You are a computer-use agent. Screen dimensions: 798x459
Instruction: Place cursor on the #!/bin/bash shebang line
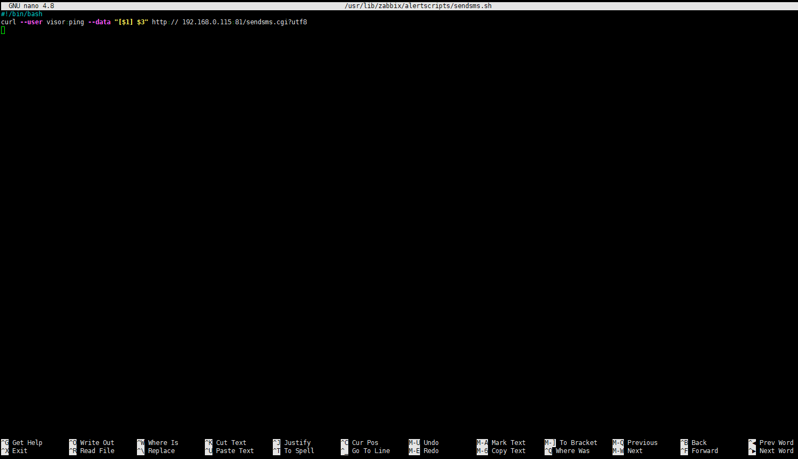coord(22,14)
